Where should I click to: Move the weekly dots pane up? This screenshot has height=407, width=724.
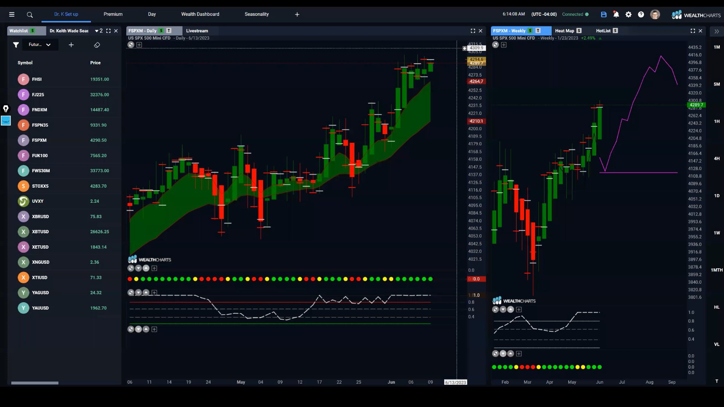point(511,353)
